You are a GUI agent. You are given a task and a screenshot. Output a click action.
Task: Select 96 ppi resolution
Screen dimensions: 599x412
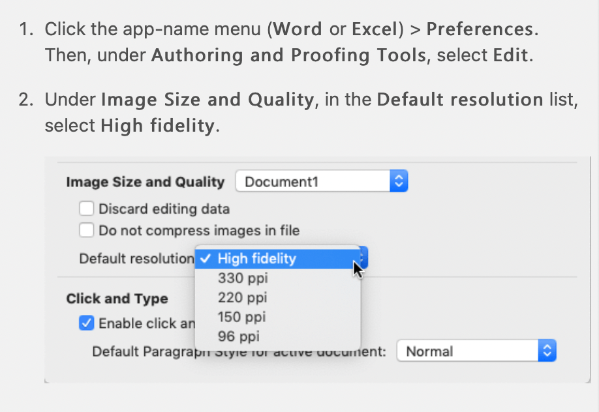pyautogui.click(x=278, y=336)
